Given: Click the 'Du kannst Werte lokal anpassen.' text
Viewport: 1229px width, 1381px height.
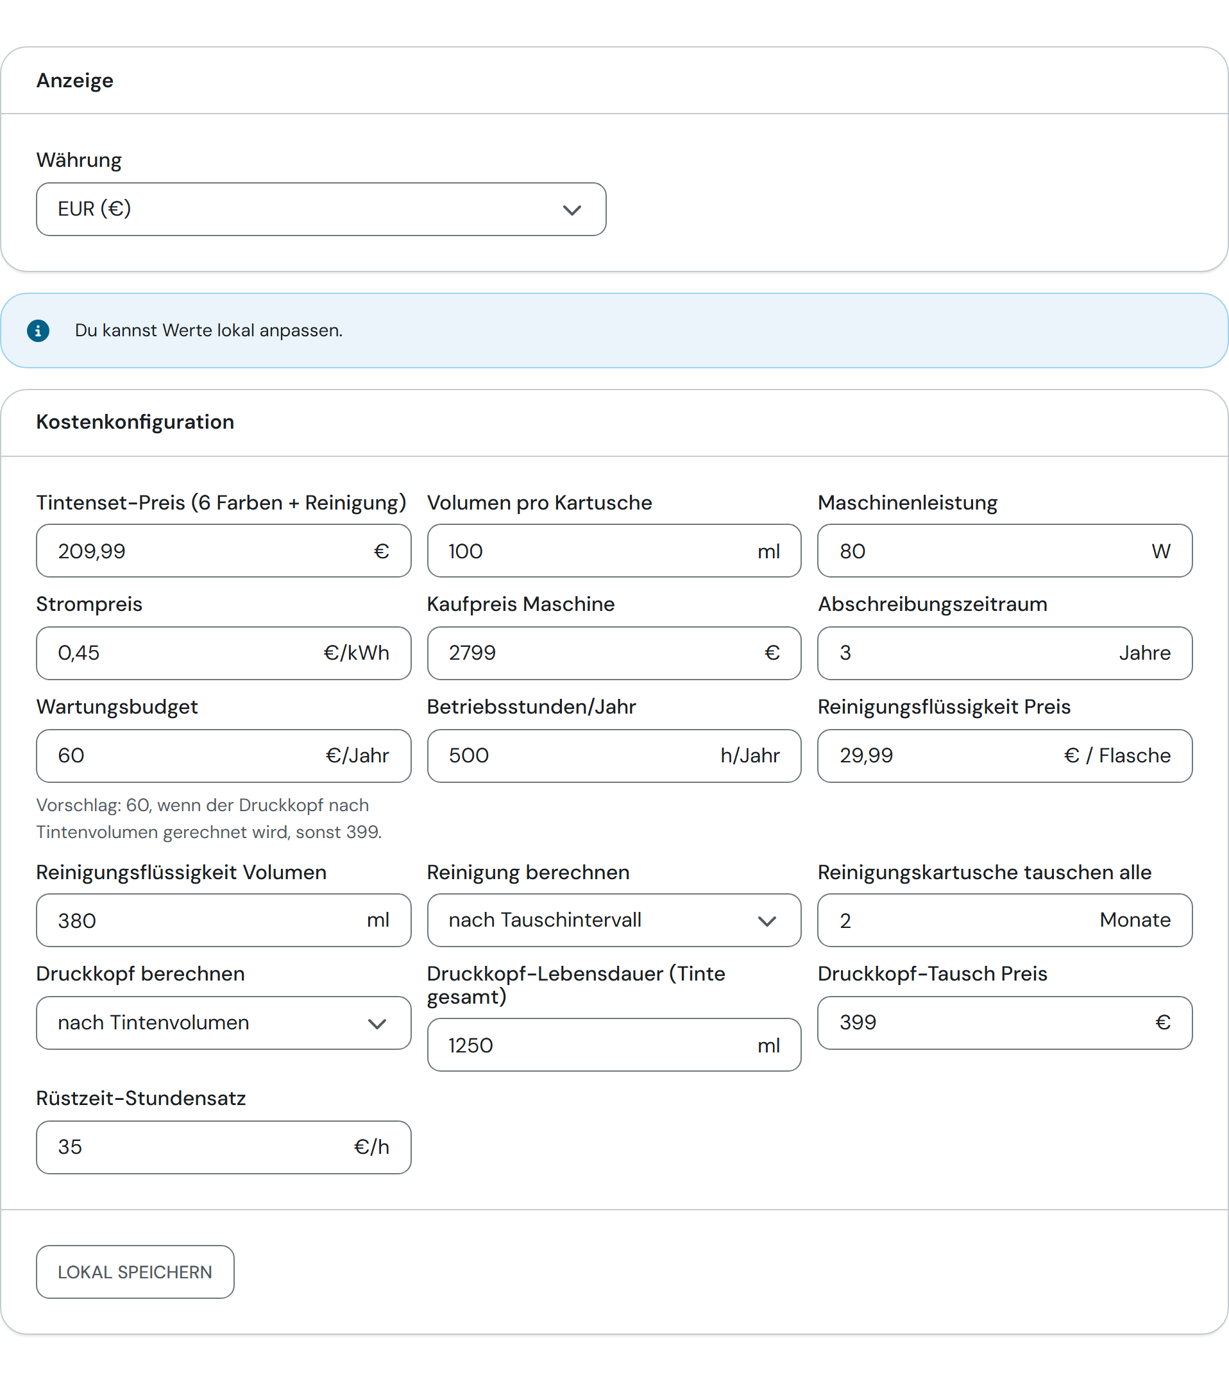Looking at the screenshot, I should point(208,330).
